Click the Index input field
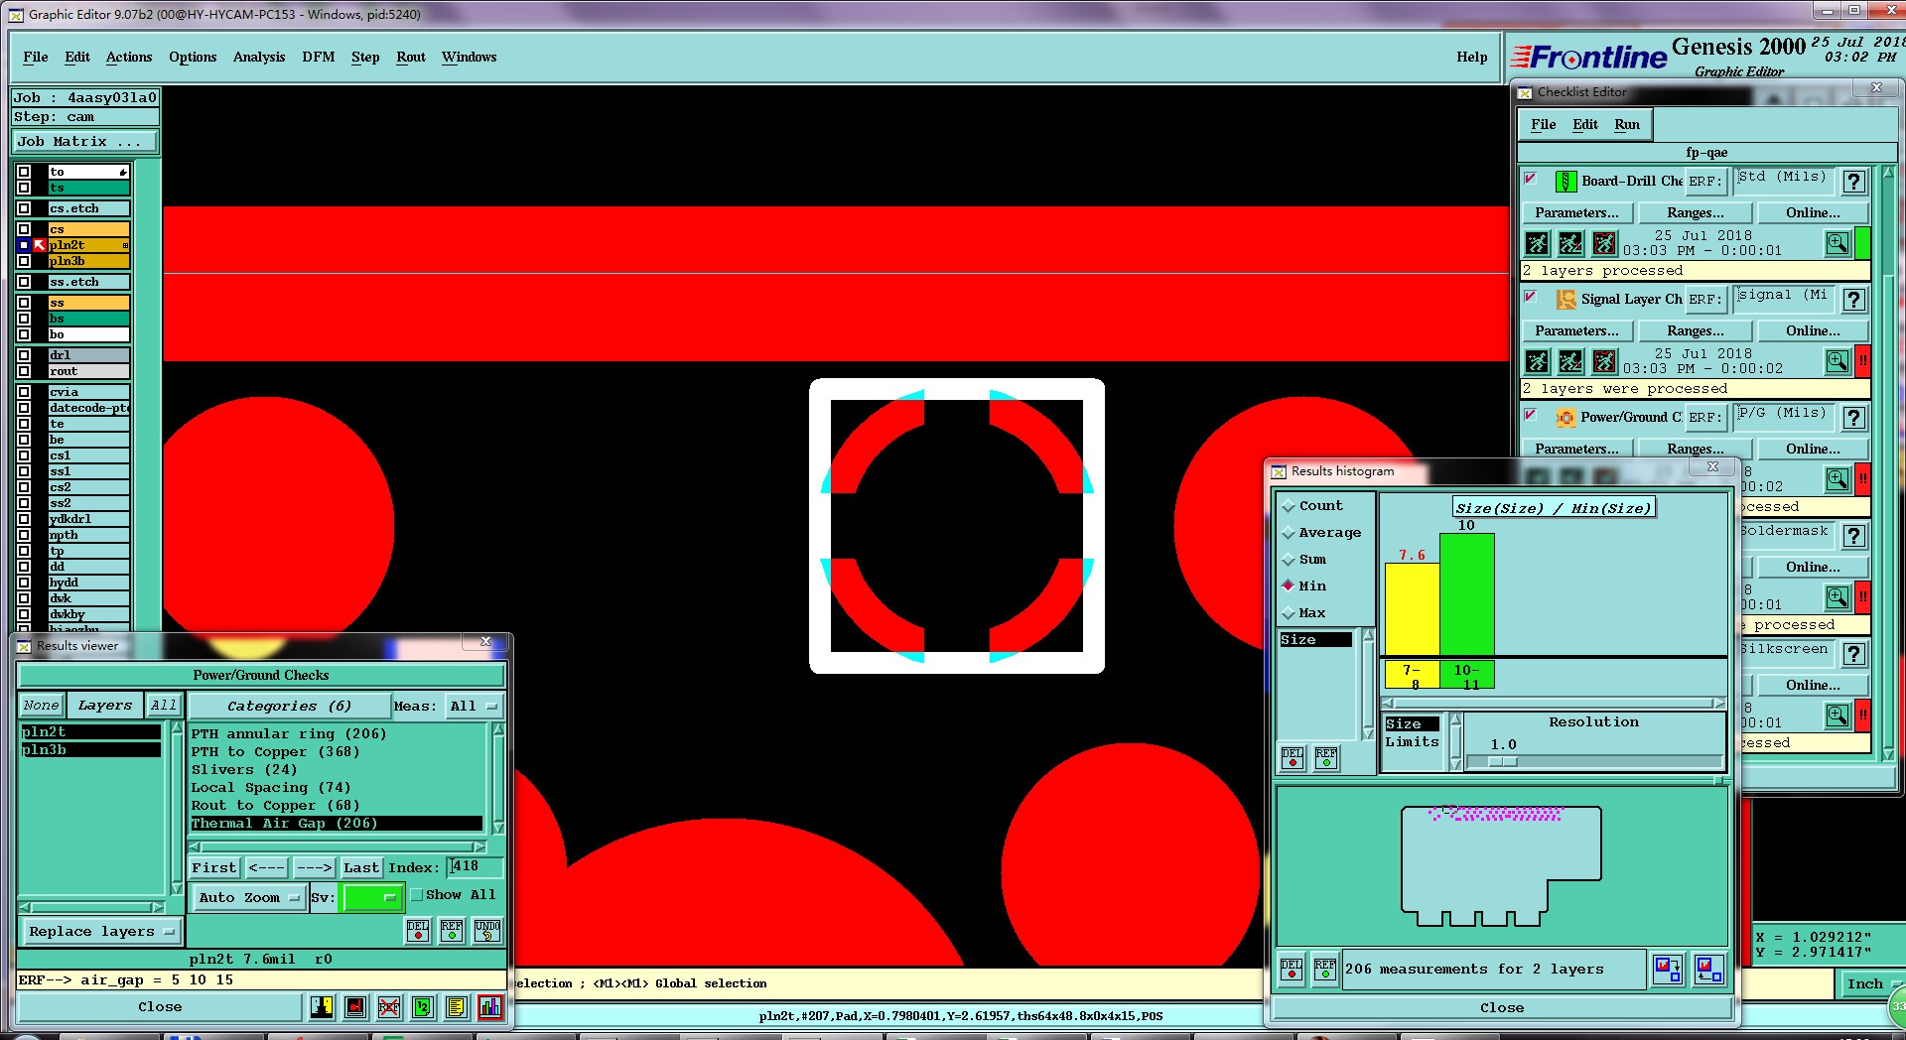This screenshot has width=1906, height=1040. click(475, 867)
